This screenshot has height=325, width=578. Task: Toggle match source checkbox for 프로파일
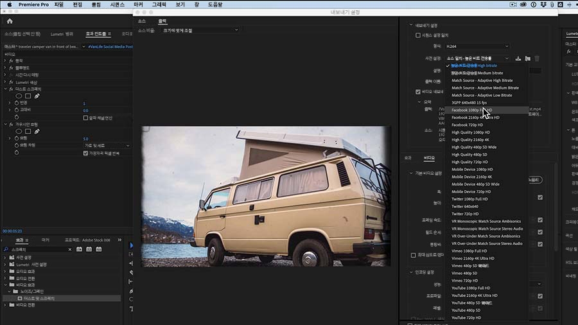tap(540, 296)
